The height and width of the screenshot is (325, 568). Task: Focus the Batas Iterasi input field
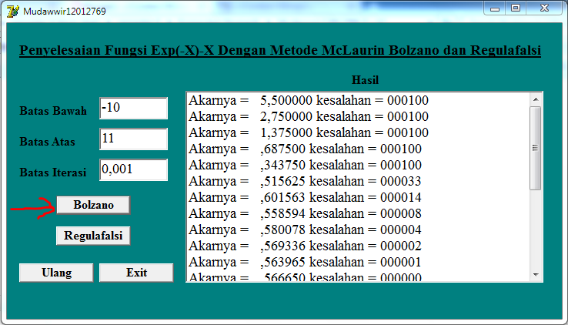[x=133, y=169]
